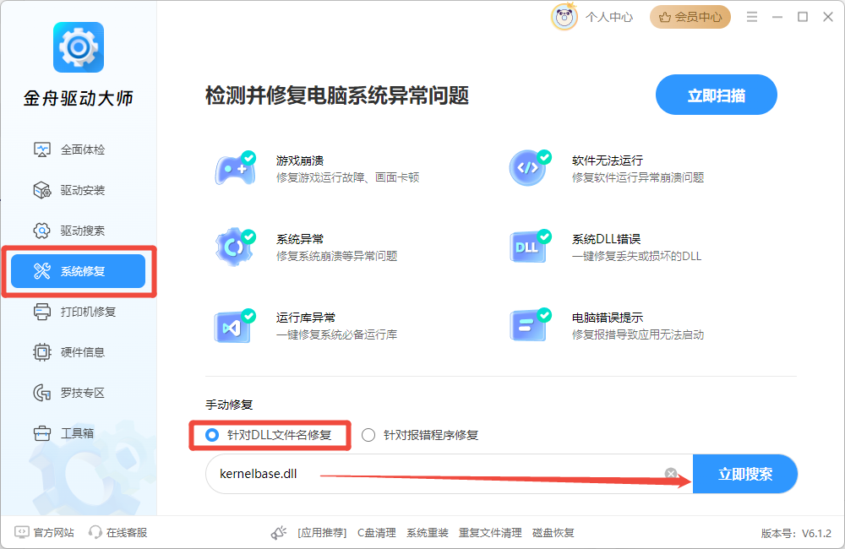Image resolution: width=845 pixels, height=549 pixels.
Task: Click the 软件无法运行 code icon
Action: coord(530,168)
